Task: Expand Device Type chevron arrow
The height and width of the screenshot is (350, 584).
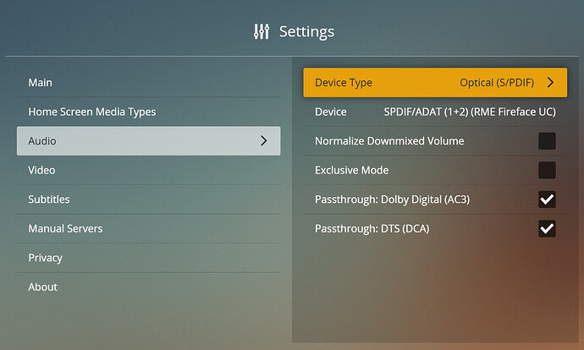Action: (x=550, y=83)
